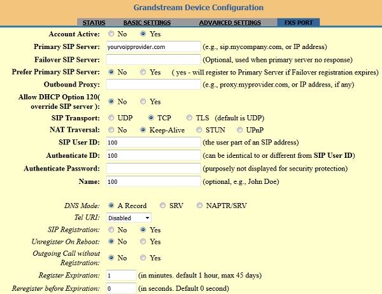Image resolution: width=382 pixels, height=294 pixels.
Task: Click the Outbound Proxy input field
Action: [x=153, y=84]
